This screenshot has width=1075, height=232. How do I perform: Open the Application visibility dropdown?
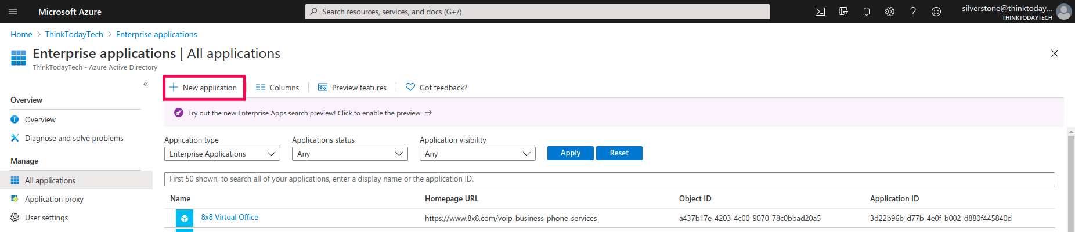coord(477,154)
